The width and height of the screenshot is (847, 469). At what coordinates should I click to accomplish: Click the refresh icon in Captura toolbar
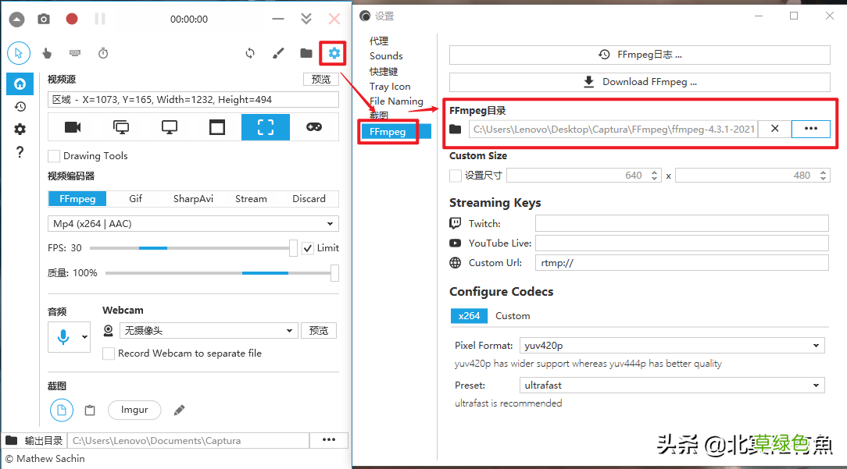250,53
